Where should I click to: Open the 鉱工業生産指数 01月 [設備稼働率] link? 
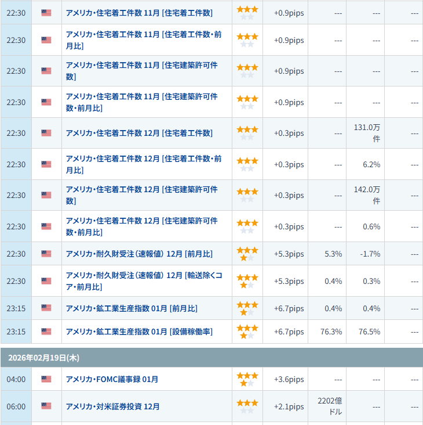point(139,332)
